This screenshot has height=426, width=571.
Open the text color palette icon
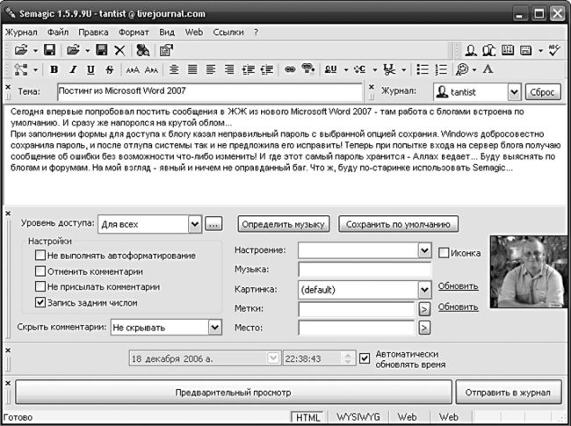click(x=462, y=69)
